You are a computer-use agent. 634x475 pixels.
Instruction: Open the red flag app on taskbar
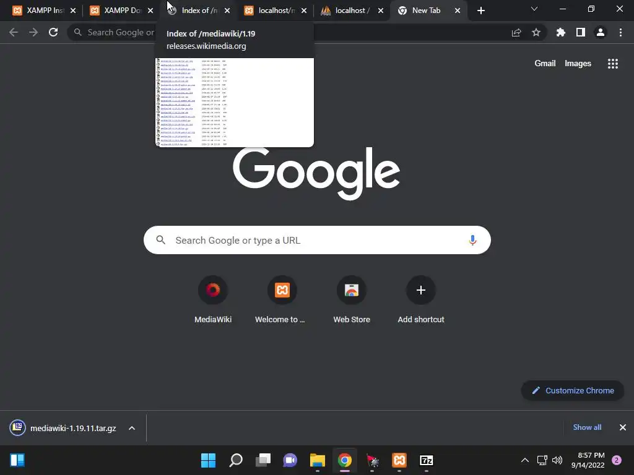(x=372, y=460)
